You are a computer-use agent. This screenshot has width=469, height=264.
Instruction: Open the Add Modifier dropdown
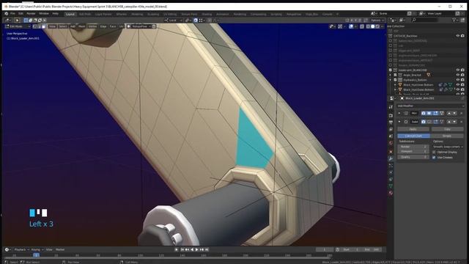[x=431, y=106]
